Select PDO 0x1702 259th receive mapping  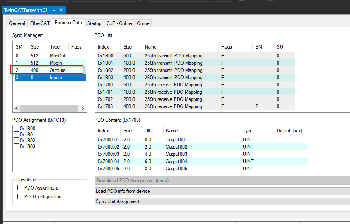click(x=195, y=99)
